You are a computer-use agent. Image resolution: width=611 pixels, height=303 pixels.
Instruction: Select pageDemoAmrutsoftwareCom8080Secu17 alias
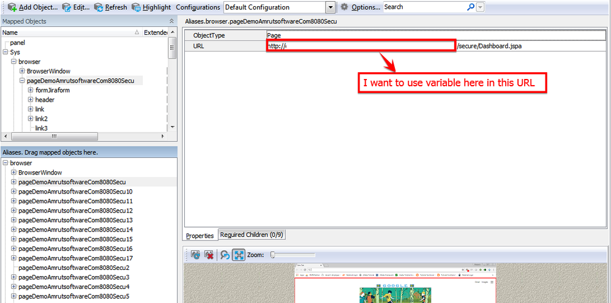(75, 258)
